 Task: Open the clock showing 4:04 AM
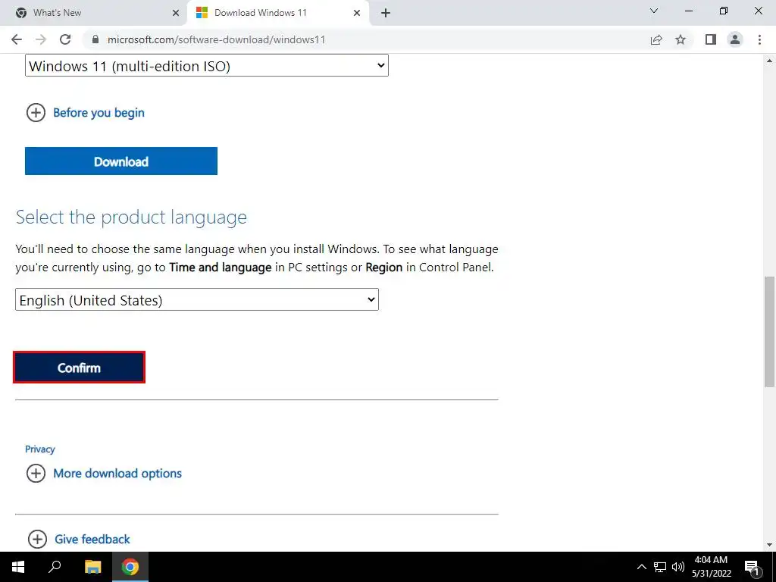[711, 567]
